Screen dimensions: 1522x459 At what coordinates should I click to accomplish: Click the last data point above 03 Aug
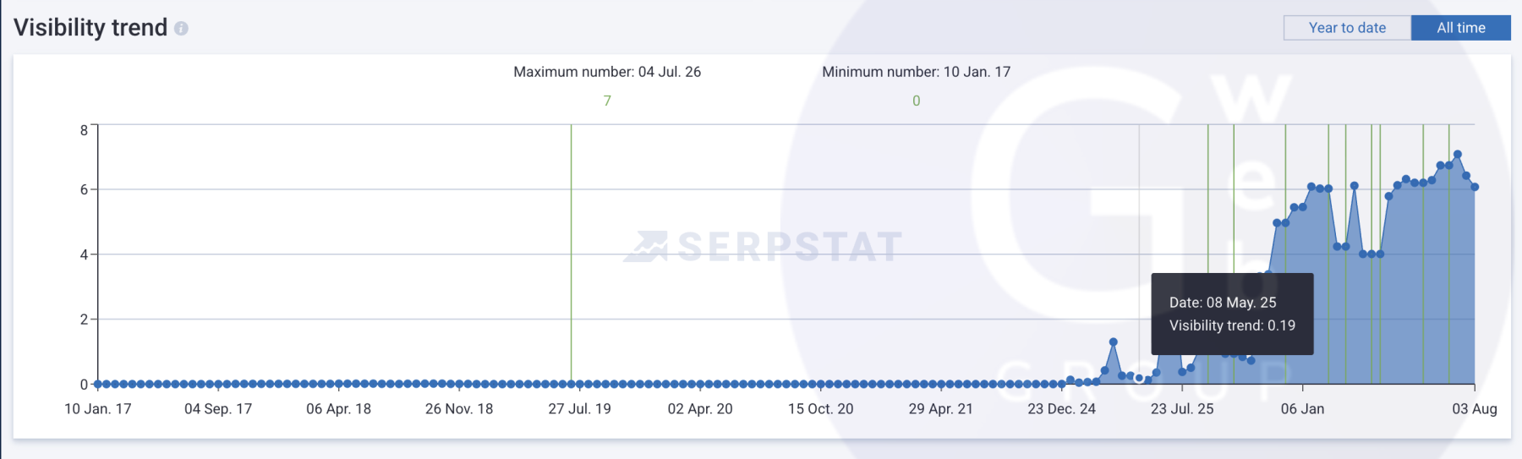tap(1475, 187)
